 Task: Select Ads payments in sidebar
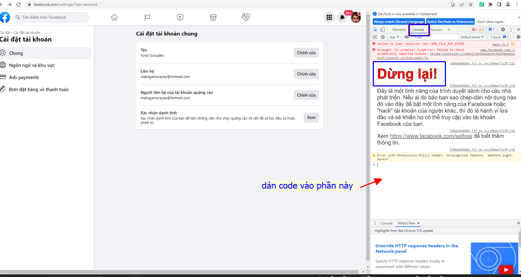point(46,77)
